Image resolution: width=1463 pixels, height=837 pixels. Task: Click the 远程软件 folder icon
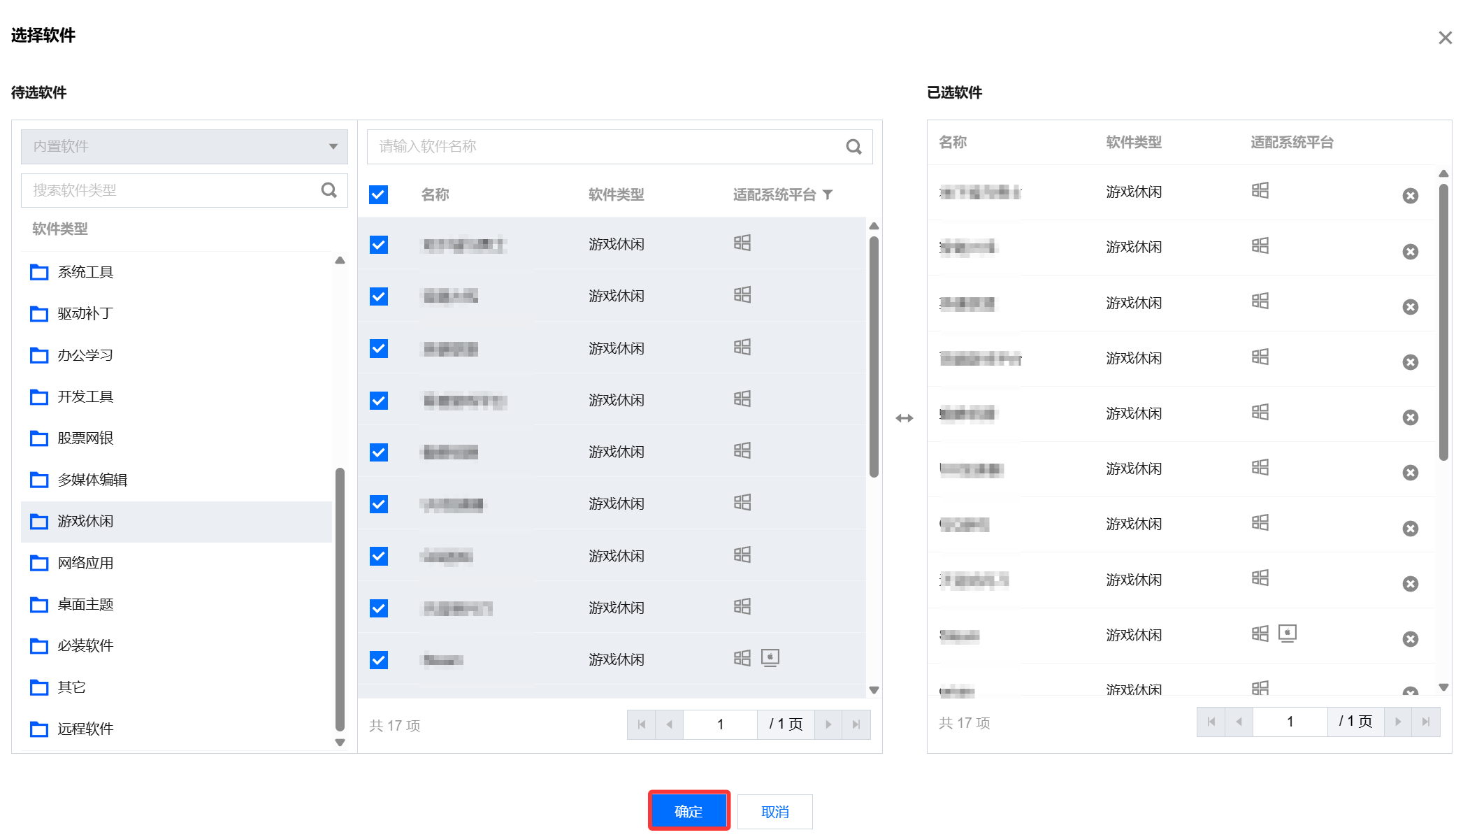(39, 729)
